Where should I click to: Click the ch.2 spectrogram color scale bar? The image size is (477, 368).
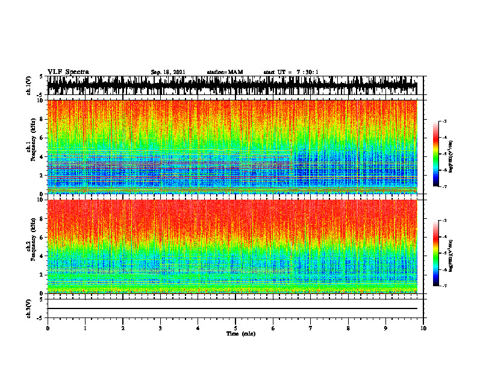(x=435, y=253)
